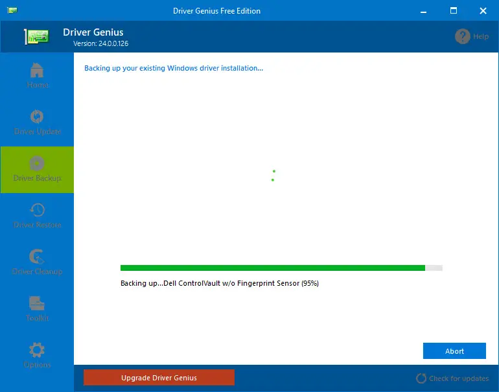Viewport: 499px width, 392px height.
Task: Click the Check for updates refresh icon
Action: pyautogui.click(x=421, y=378)
